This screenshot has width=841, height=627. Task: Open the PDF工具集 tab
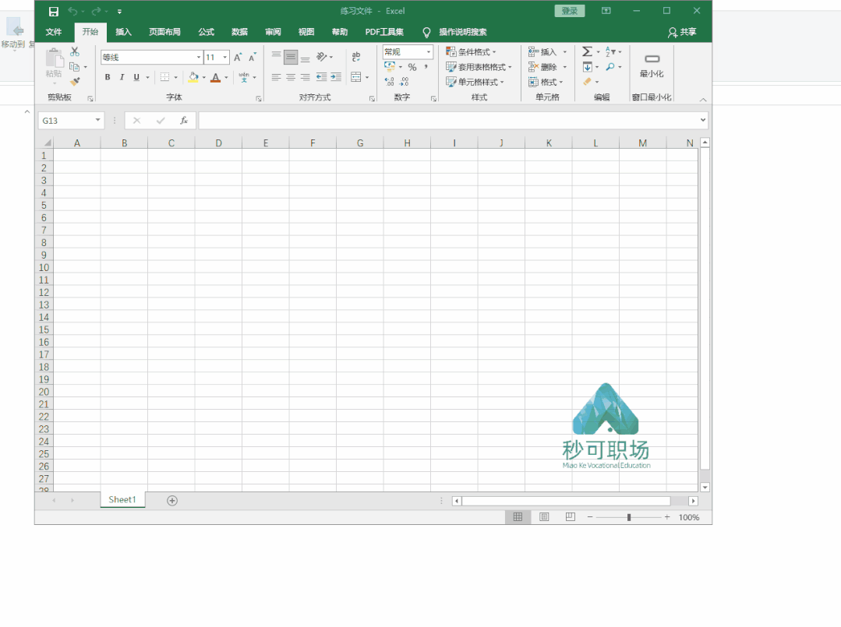pyautogui.click(x=384, y=32)
